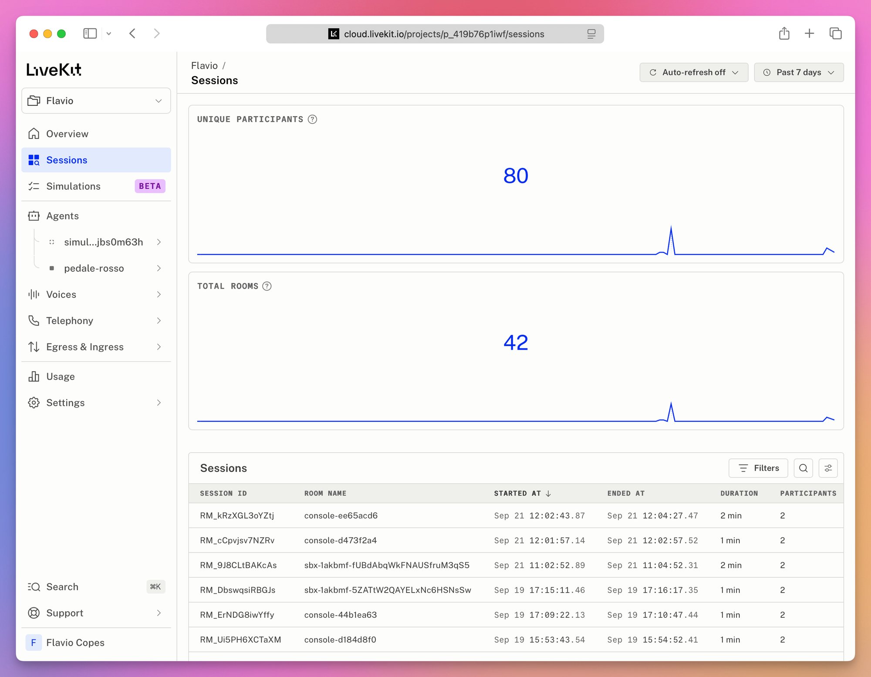This screenshot has height=677, width=871.
Task: Click the Started At sort arrow
Action: pyautogui.click(x=548, y=493)
